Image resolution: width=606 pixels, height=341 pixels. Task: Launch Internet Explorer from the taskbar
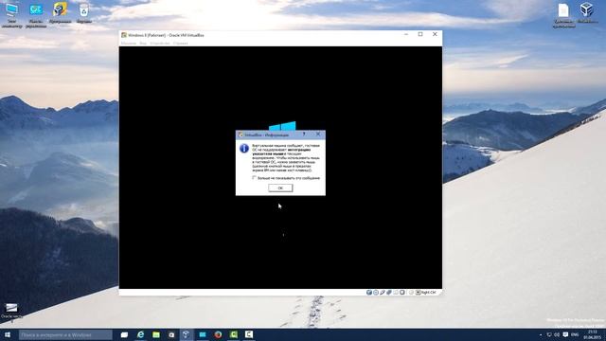pos(140,334)
